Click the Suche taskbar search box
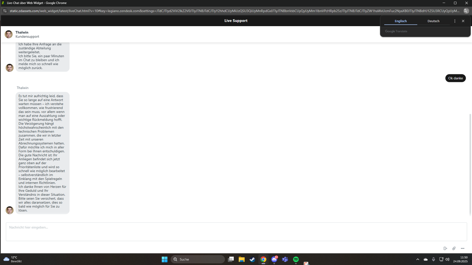This screenshot has height=265, width=472. (x=198, y=259)
